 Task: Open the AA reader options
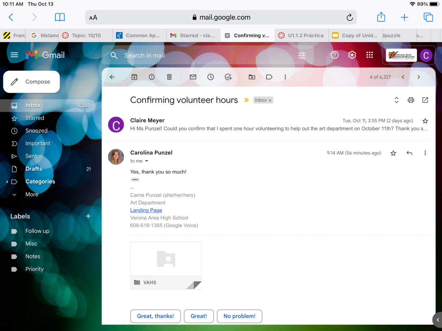pos(93,18)
